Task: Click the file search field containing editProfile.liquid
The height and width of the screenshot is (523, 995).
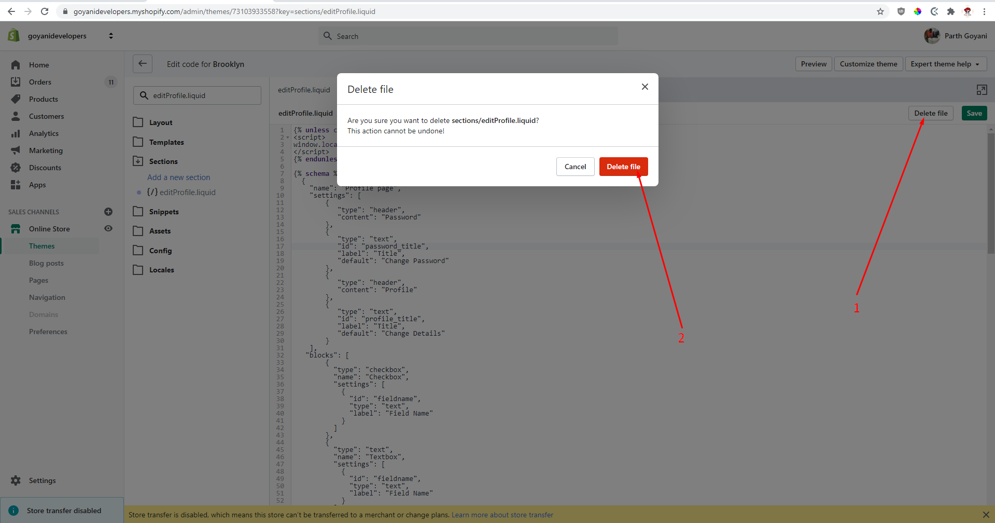Action: (197, 95)
